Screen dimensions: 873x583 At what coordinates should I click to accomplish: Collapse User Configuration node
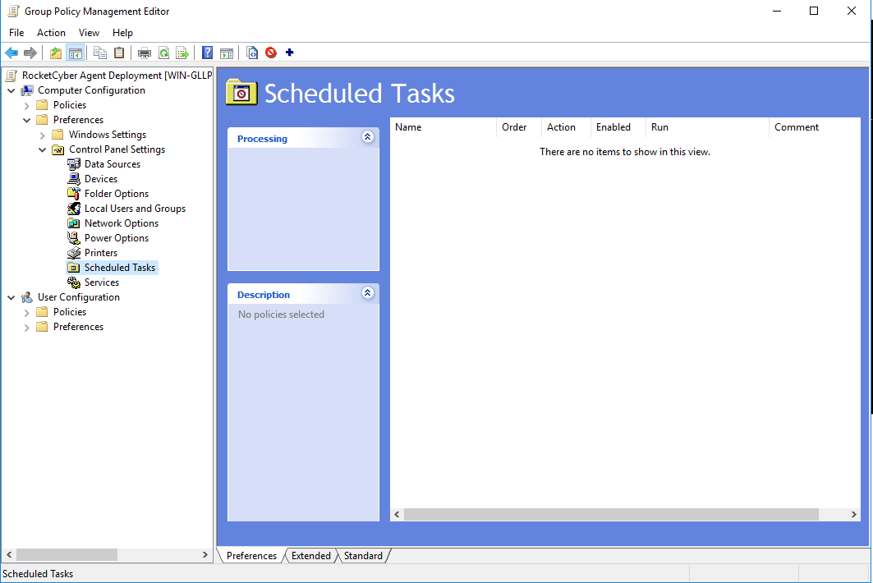coord(11,297)
